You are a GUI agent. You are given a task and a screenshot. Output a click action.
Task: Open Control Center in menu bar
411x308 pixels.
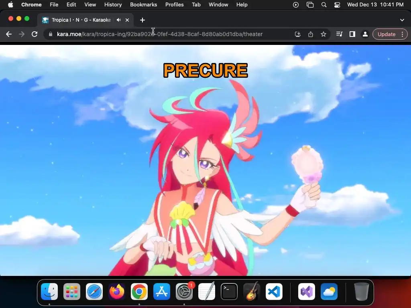(x=337, y=5)
